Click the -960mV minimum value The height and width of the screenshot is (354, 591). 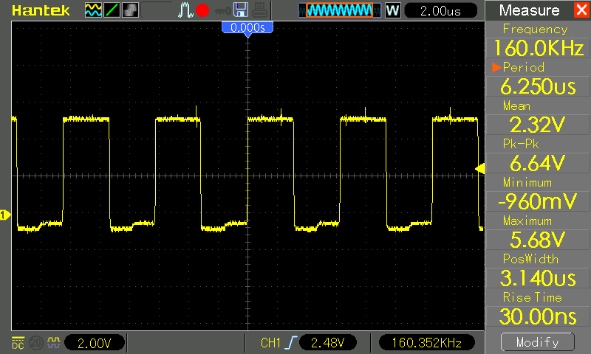click(x=539, y=201)
